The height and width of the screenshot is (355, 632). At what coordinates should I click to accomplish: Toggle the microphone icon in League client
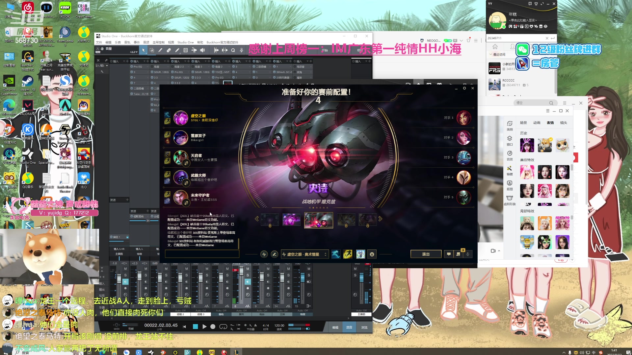click(467, 254)
